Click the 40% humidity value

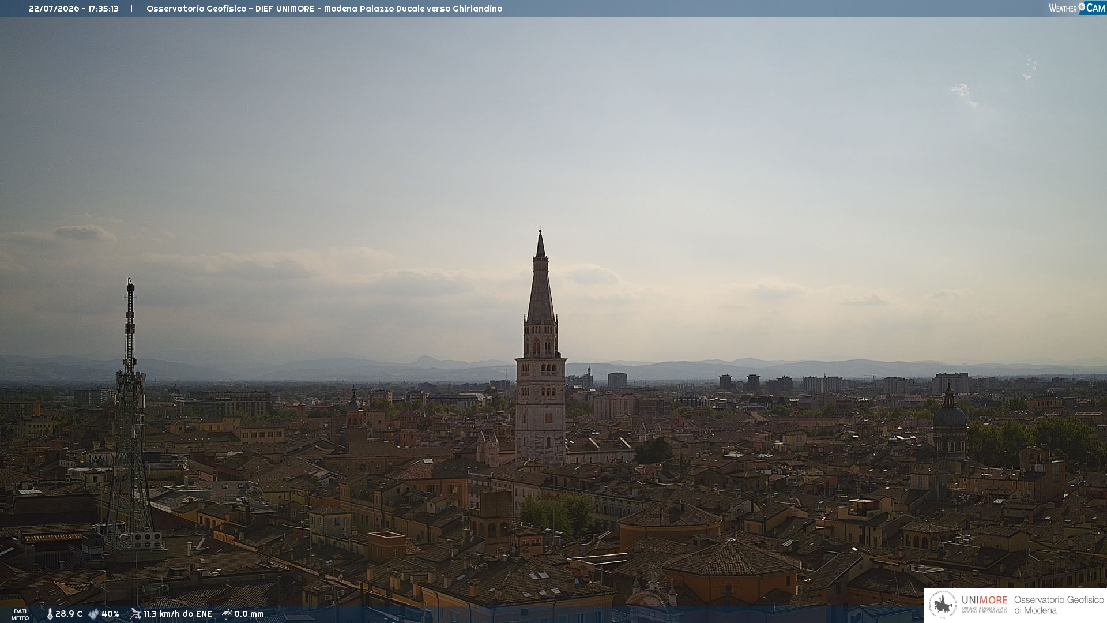coord(110,614)
